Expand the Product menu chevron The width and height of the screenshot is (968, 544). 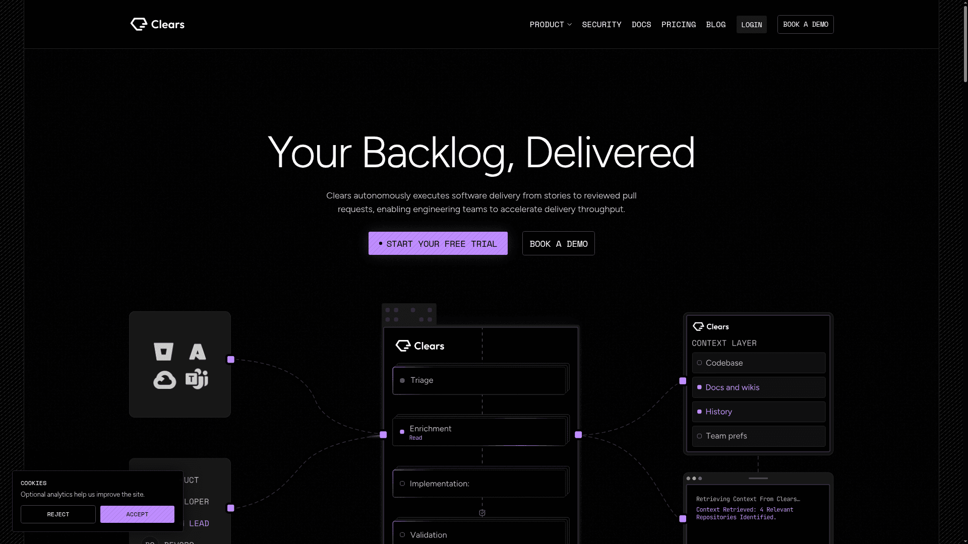570,25
